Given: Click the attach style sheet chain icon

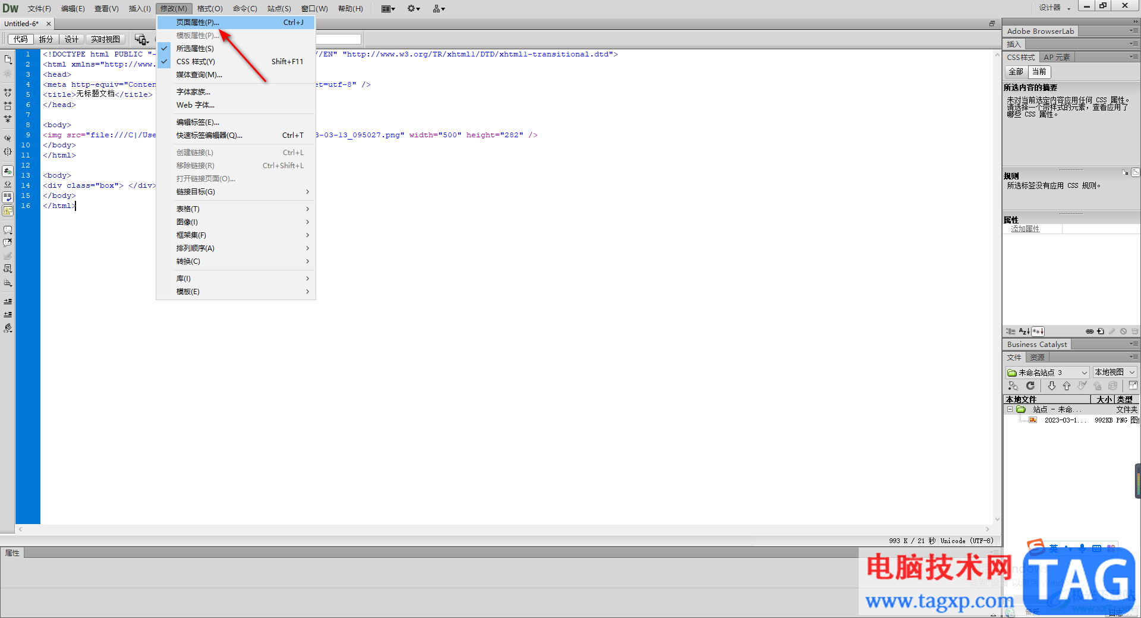Looking at the screenshot, I should click(1089, 332).
